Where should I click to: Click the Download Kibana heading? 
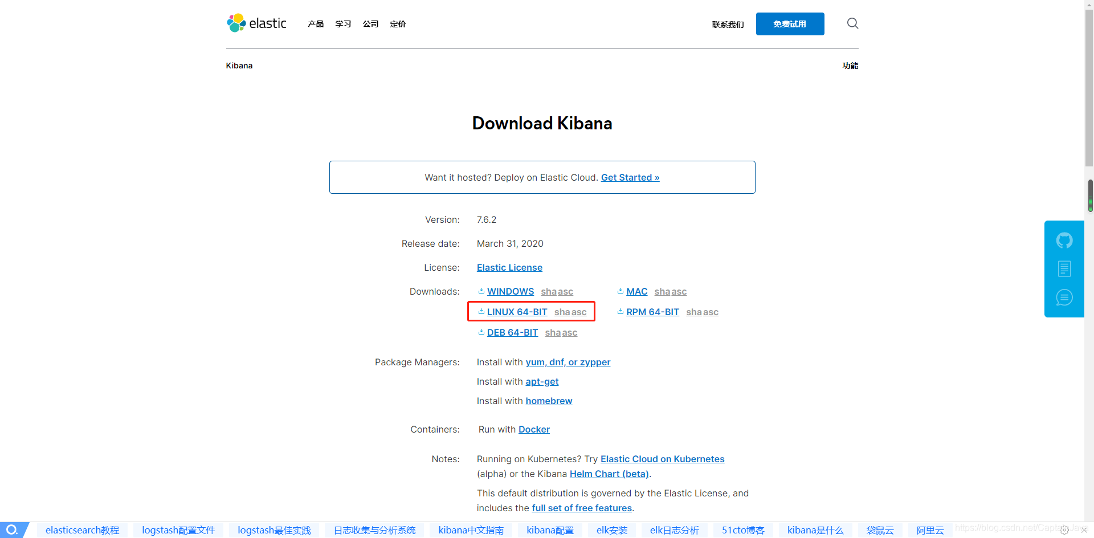tap(542, 123)
